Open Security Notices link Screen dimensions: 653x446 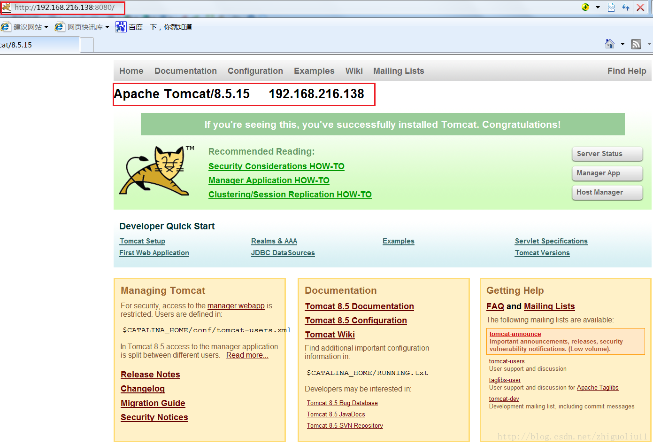(154, 417)
